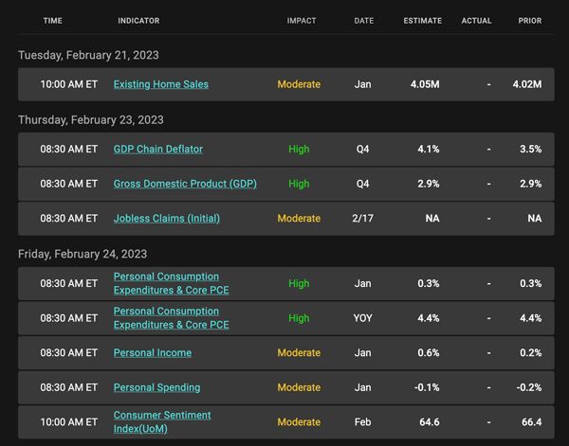Screen dimensions: 569x446
Task: Open the YOY Personal Consumption Expenditures link
Action: pos(172,318)
